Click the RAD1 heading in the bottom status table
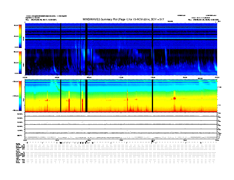The width and height of the screenshot is (234, 180). 18,151
